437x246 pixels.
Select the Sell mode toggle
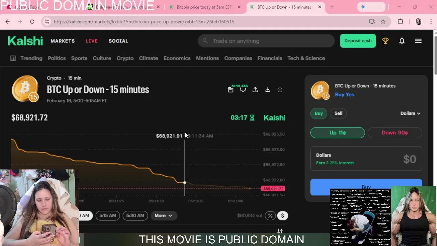[x=338, y=113]
